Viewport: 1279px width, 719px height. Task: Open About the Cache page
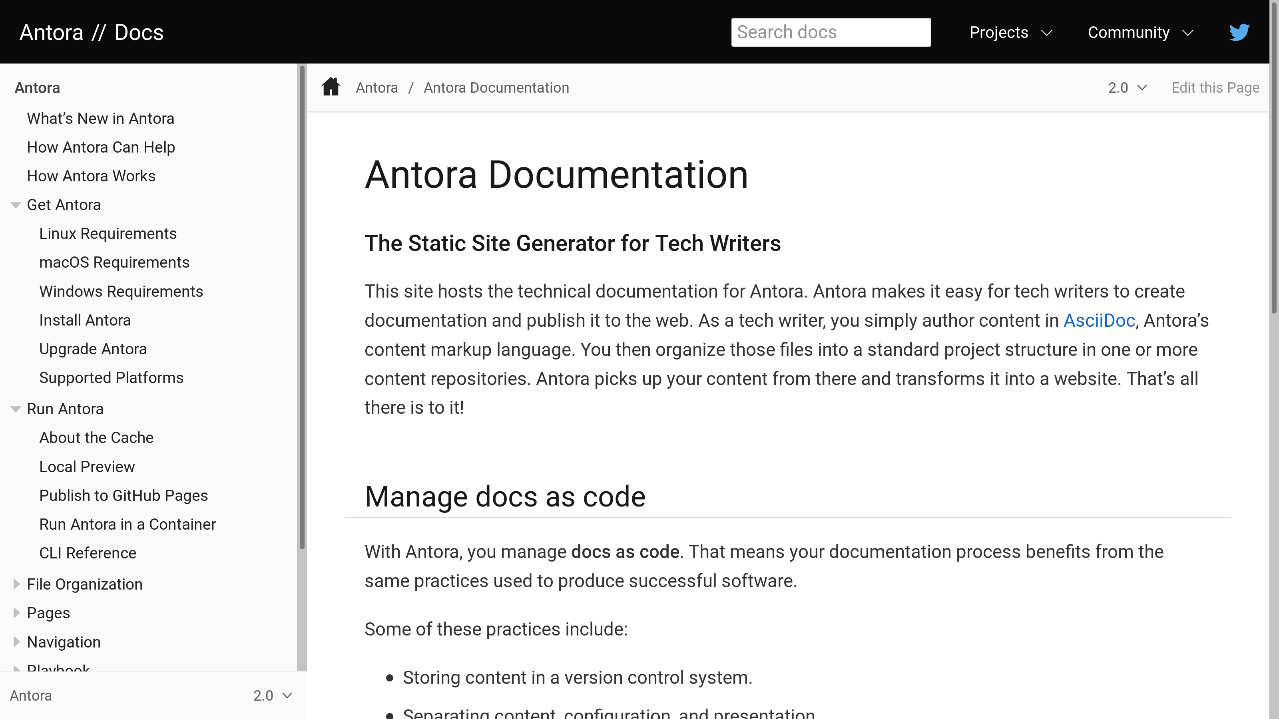[x=96, y=438]
